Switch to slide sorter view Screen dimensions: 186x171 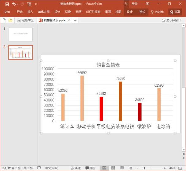coord(113,168)
